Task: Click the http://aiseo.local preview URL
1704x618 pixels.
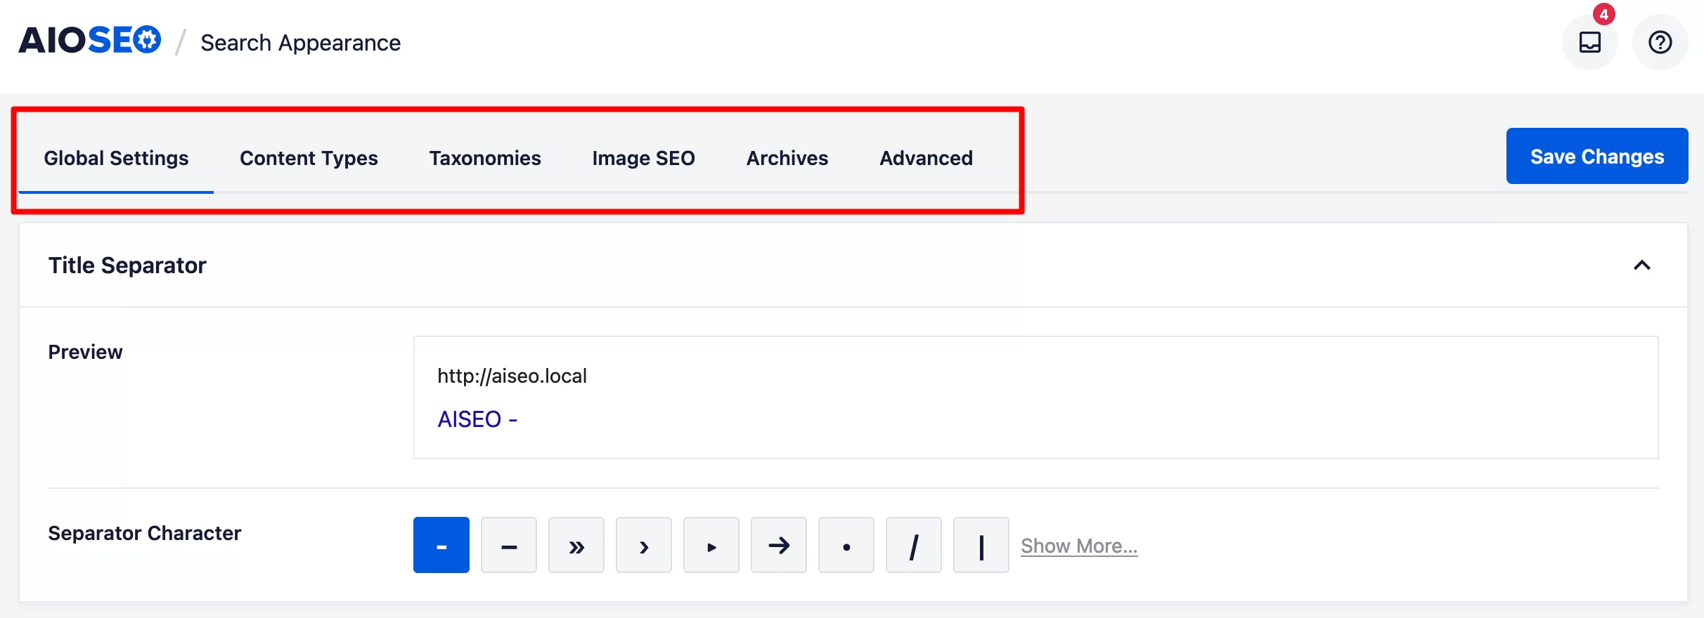Action: pos(512,376)
